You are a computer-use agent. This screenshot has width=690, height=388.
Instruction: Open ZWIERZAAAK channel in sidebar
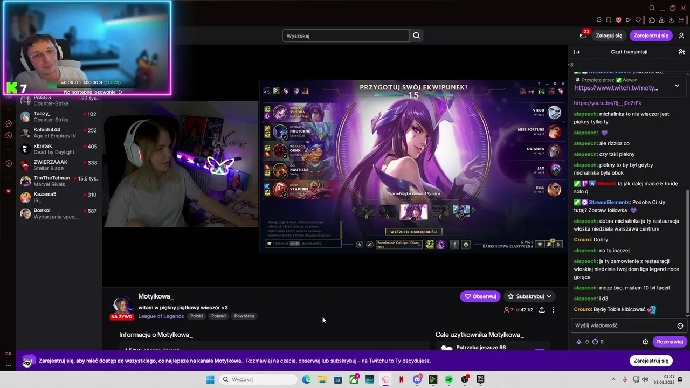pos(59,165)
